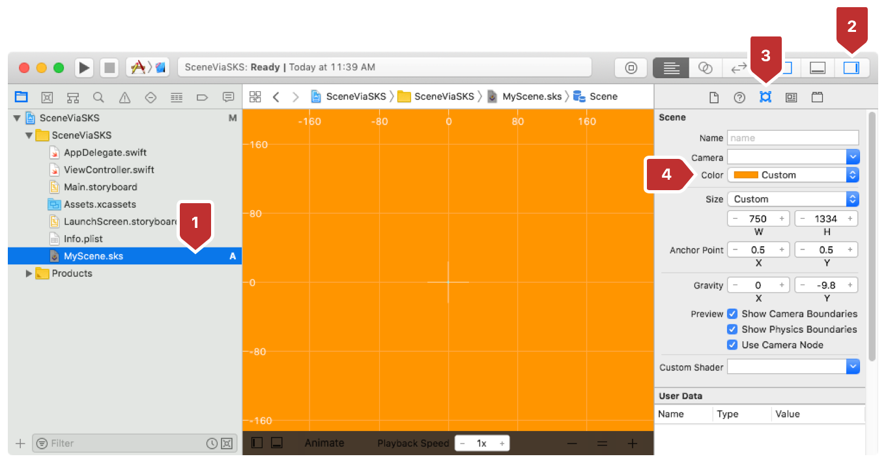Click the Run (play) button
Image resolution: width=886 pixels, height=463 pixels.
(84, 67)
